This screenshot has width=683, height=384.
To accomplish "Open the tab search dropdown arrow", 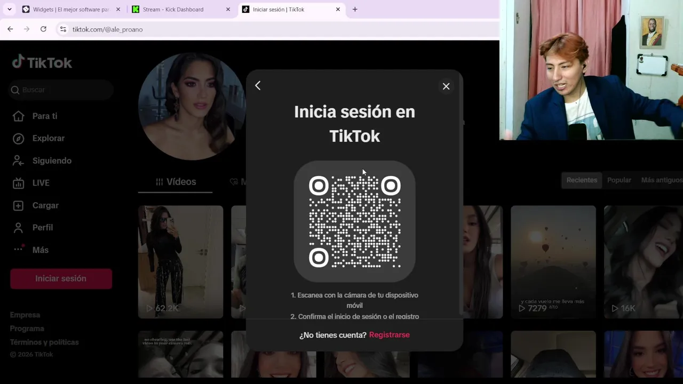I will 9,9.
